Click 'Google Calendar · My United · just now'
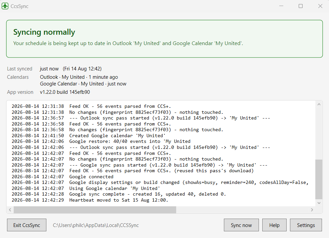This screenshot has height=238, width=329. click(x=83, y=84)
